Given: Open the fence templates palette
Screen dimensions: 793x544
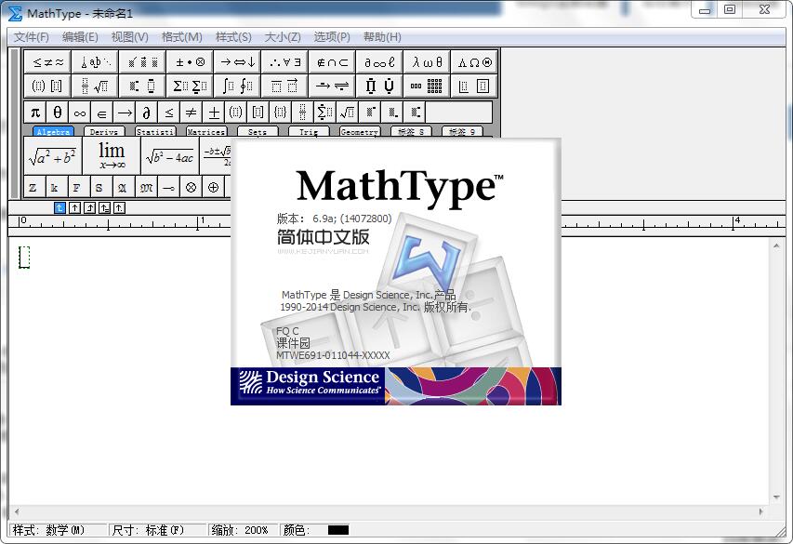Looking at the screenshot, I should click(47, 86).
